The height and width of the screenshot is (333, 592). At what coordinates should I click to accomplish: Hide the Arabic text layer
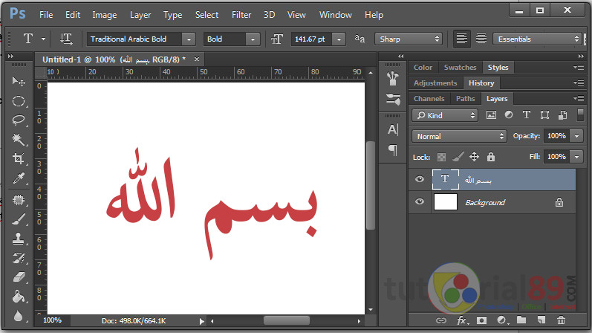click(x=420, y=179)
